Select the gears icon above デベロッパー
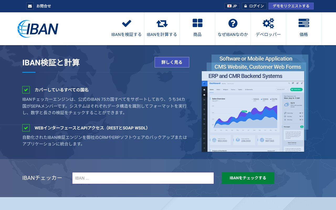336x210 pixels. (268, 23)
